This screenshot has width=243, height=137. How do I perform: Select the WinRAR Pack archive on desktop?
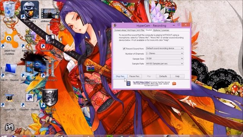pyautogui.click(x=90, y=68)
